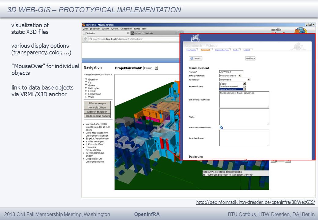The width and height of the screenshot is (318, 220).
Task: Open the Chronik menu
Action: pyautogui.click(x=115, y=29)
